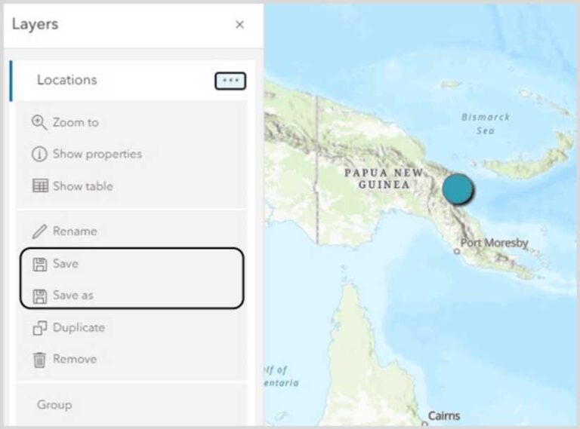
Task: Close the Layers panel
Action: [239, 25]
